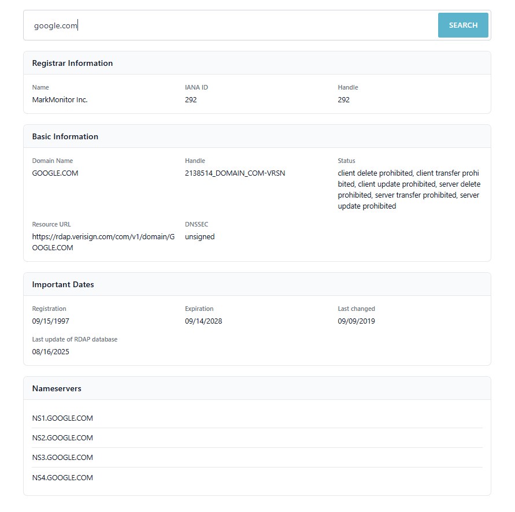
Task: Click nameserver NS1.GOOGLE.COM
Action: [62, 418]
